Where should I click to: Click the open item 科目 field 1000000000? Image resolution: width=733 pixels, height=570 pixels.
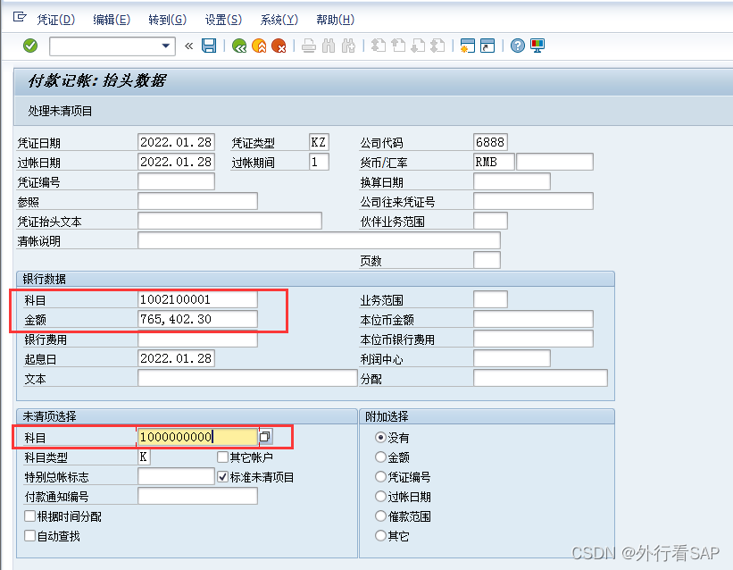pyautogui.click(x=197, y=437)
